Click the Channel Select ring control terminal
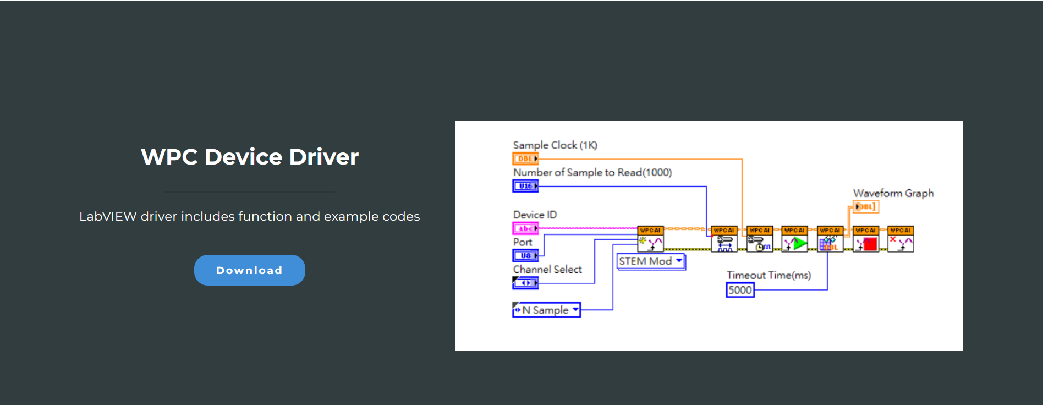This screenshot has height=405, width=1043. (525, 283)
